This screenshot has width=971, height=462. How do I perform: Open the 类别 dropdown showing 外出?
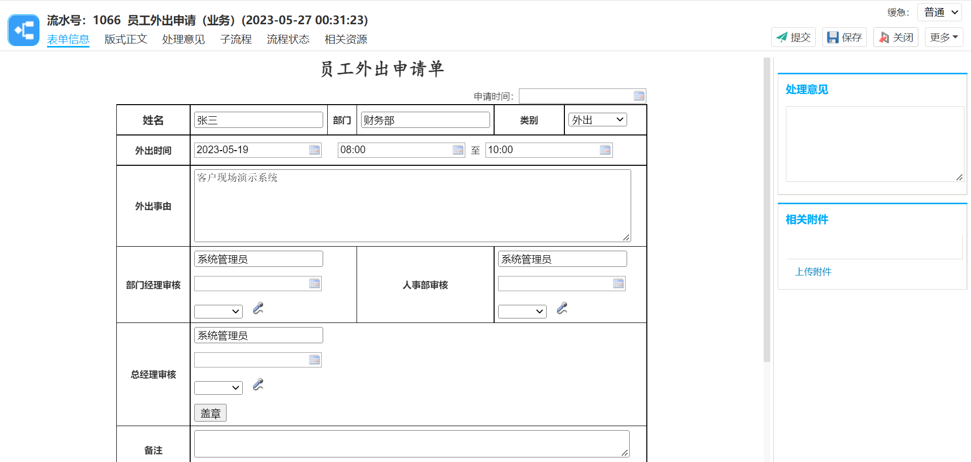(x=598, y=120)
